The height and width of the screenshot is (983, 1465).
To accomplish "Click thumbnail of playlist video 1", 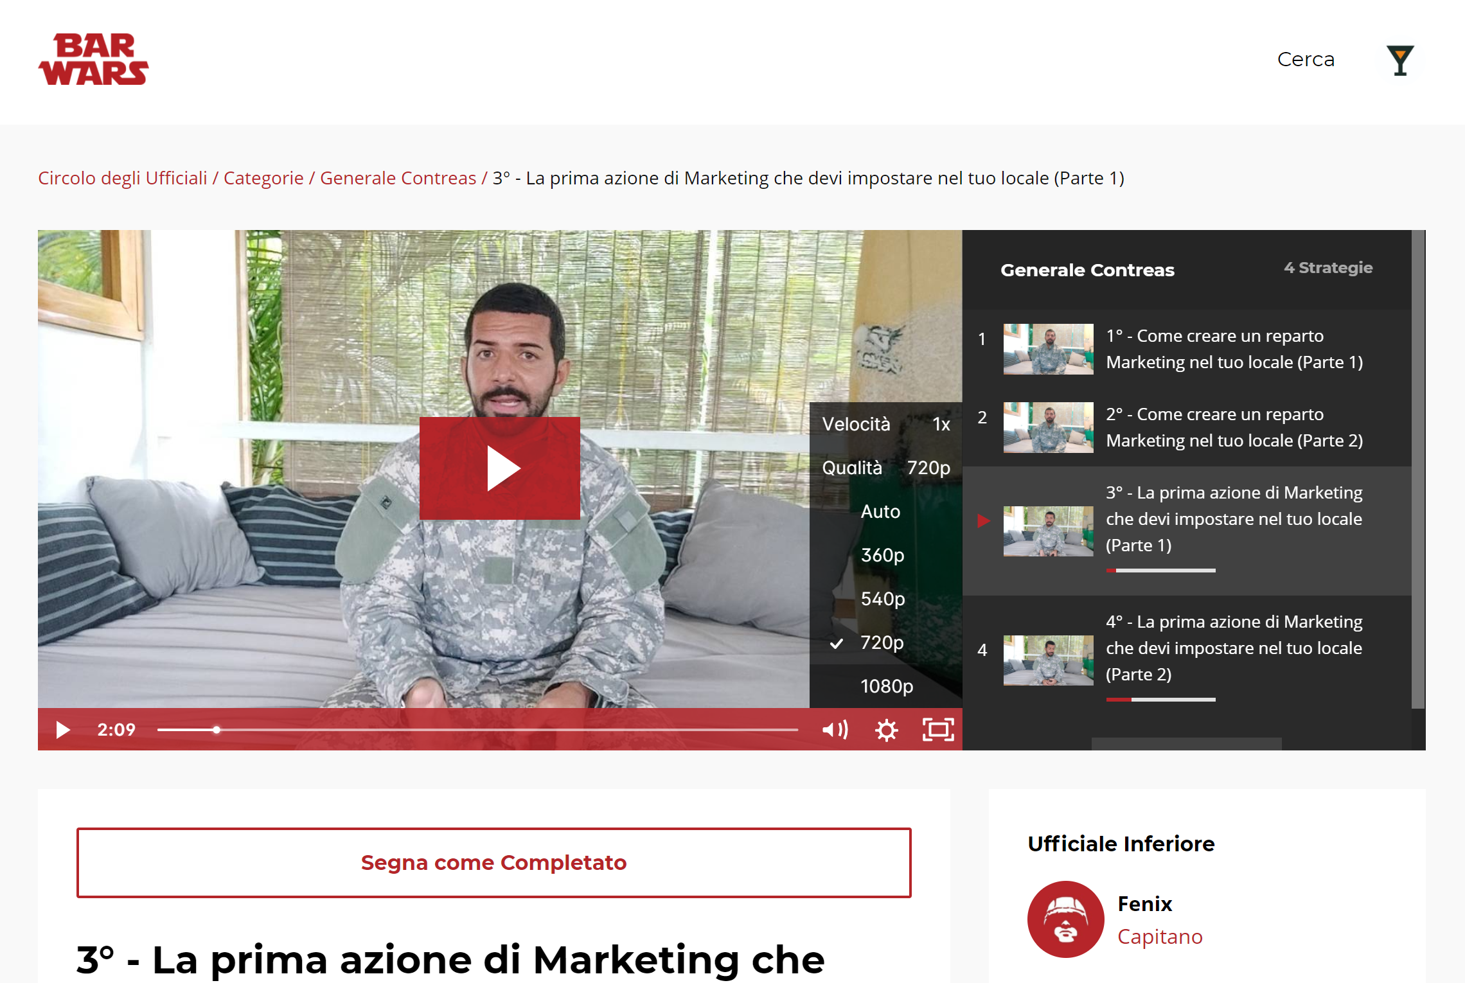I will [x=1049, y=349].
